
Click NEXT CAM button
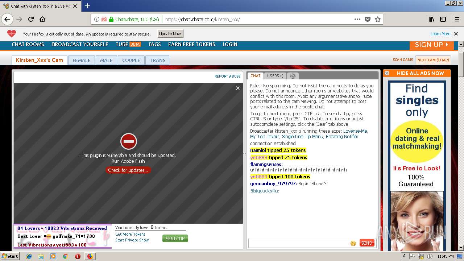pyautogui.click(x=433, y=60)
